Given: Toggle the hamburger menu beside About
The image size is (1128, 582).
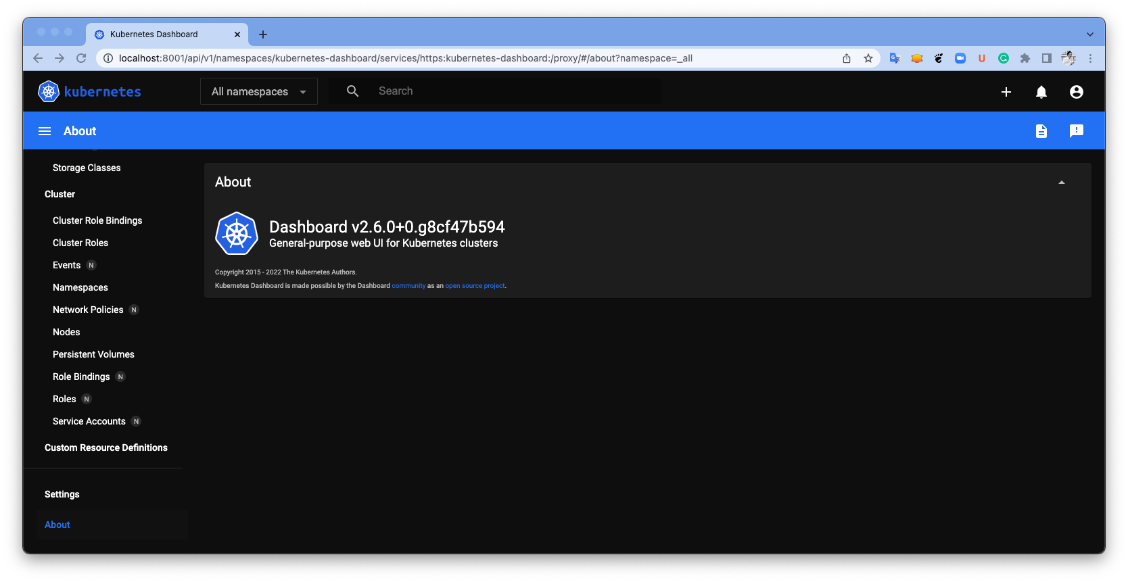Looking at the screenshot, I should click(x=45, y=131).
